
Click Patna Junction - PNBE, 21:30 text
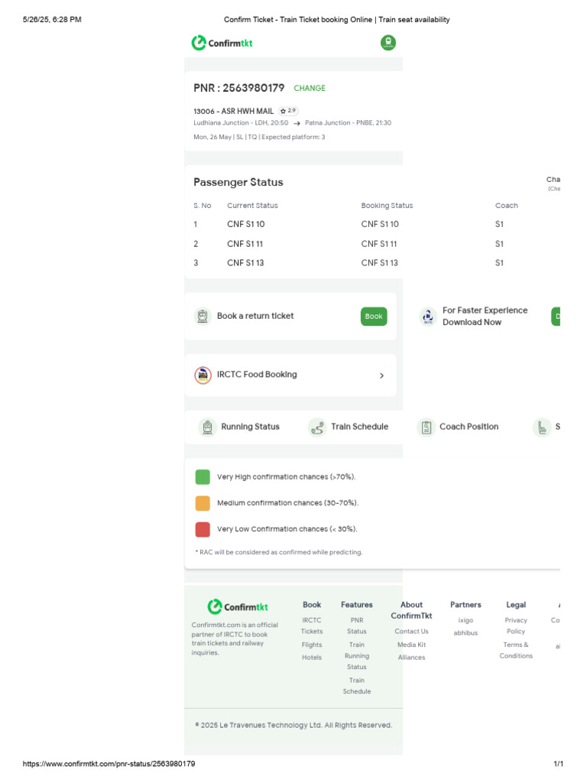[348, 123]
